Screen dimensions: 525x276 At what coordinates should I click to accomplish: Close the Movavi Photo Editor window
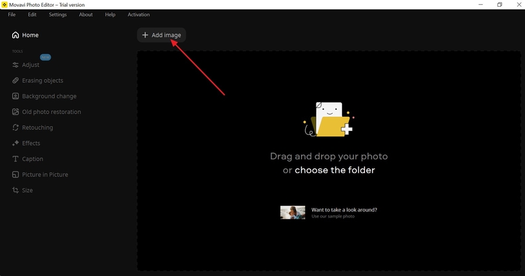point(519,5)
